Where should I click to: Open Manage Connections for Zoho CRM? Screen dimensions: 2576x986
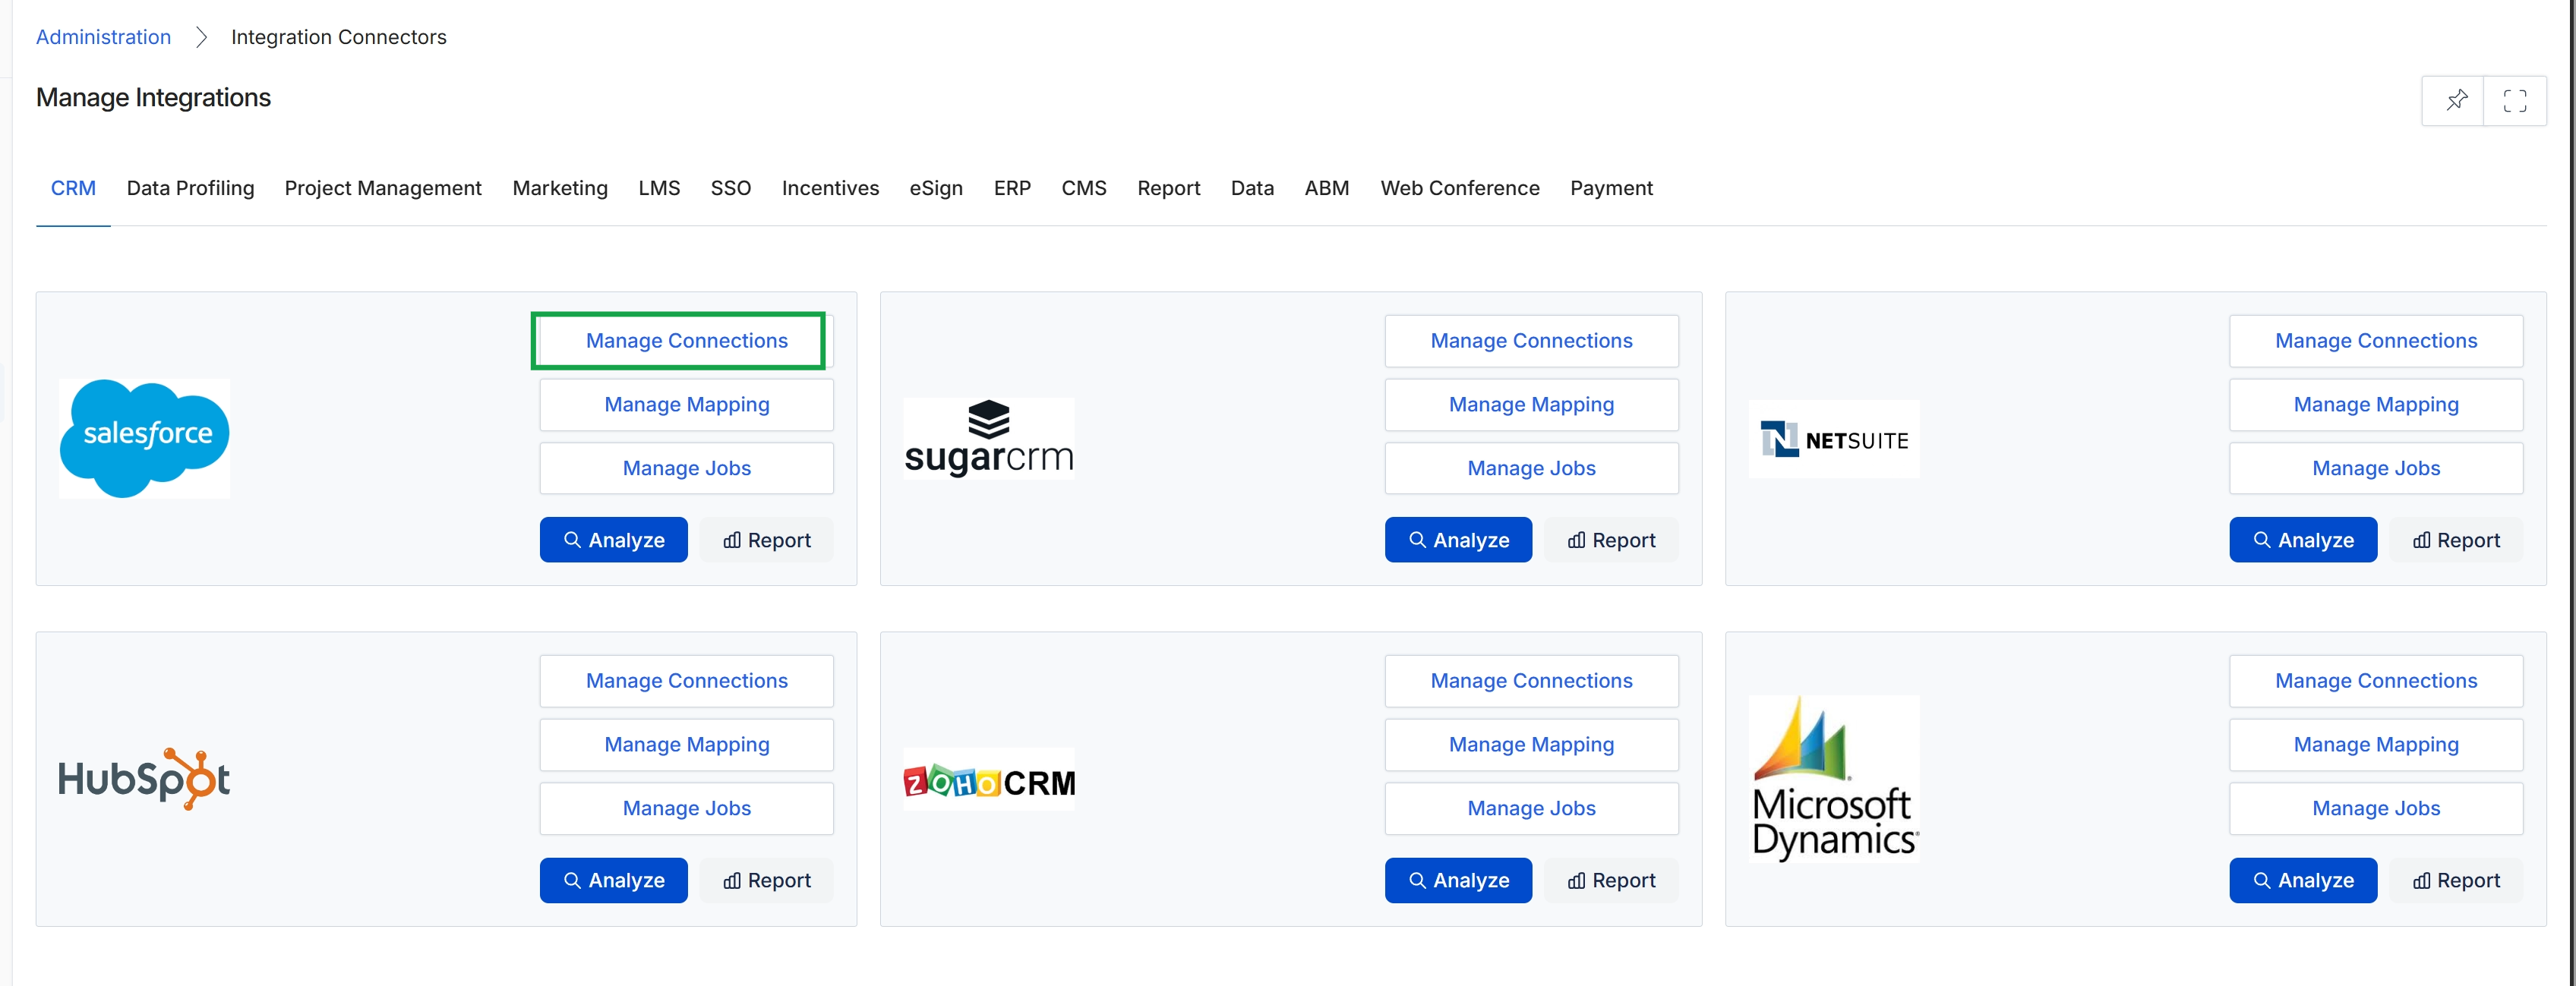[x=1531, y=682]
